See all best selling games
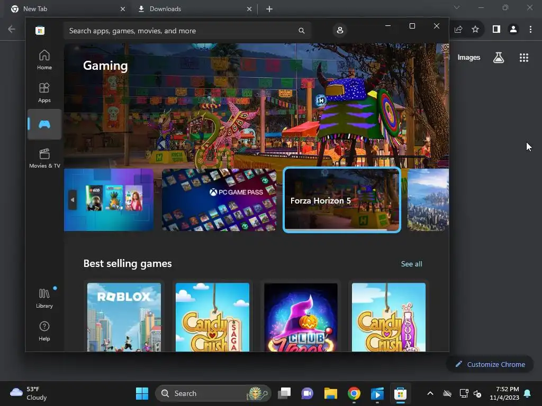Screen dimensions: 542x406 coord(411,264)
